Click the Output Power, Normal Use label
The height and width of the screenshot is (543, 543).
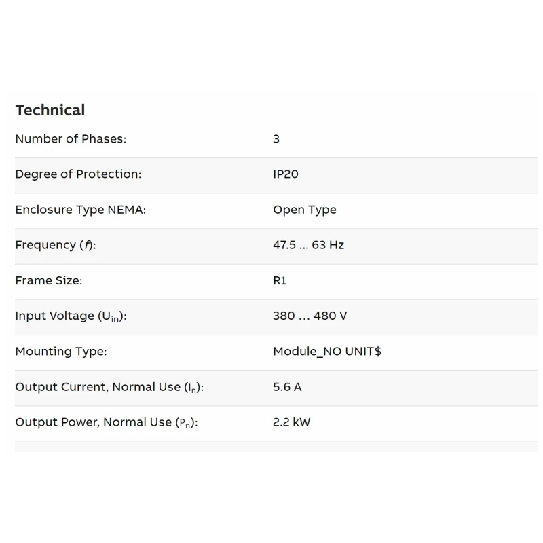(106, 422)
